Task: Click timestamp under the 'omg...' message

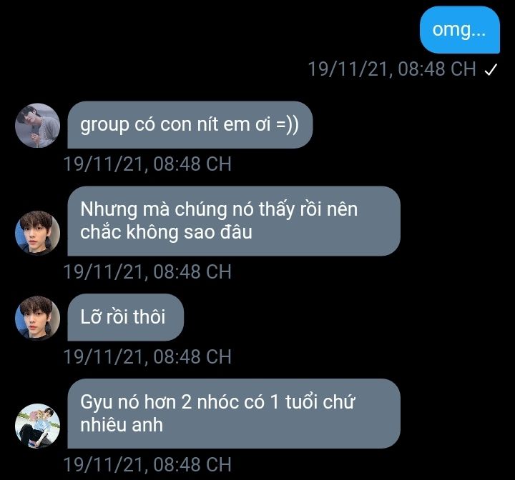Action: pyautogui.click(x=392, y=69)
